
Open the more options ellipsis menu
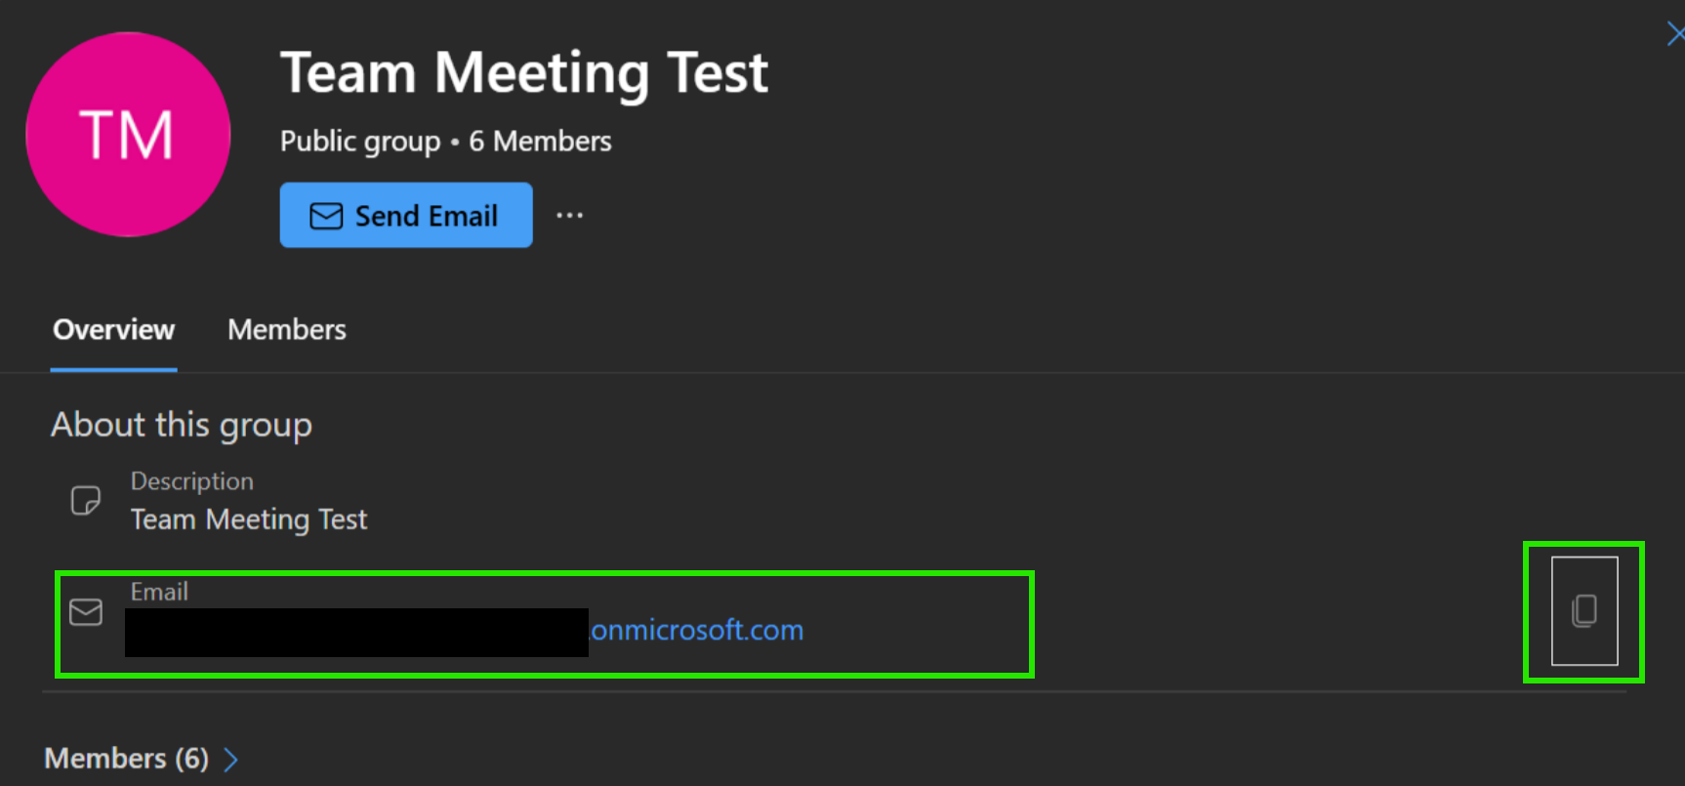click(569, 215)
